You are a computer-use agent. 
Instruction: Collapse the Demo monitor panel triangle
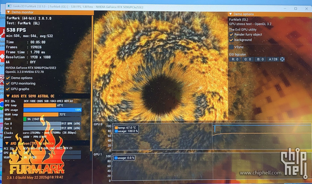point(8,12)
